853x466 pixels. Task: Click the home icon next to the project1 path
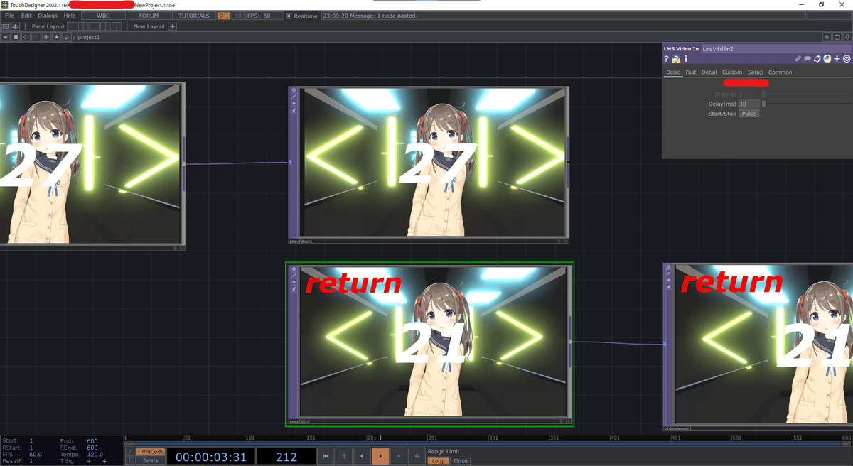[66, 37]
